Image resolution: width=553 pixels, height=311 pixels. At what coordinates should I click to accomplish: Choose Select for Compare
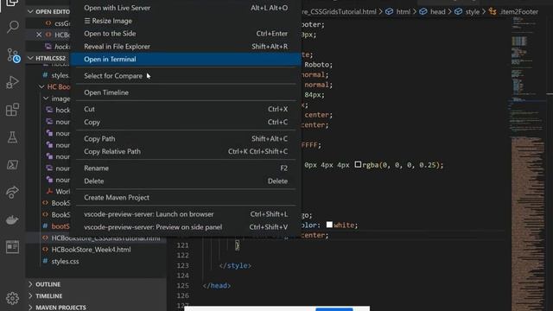pyautogui.click(x=186, y=76)
